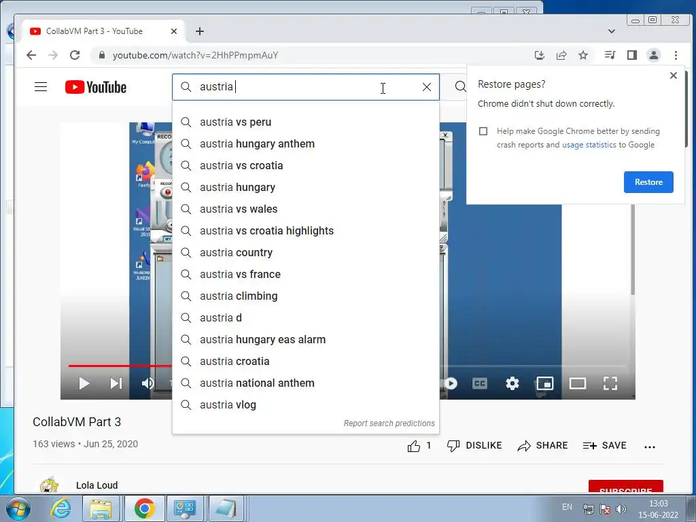696x522 pixels.
Task: Skip to next video
Action: pyautogui.click(x=116, y=383)
